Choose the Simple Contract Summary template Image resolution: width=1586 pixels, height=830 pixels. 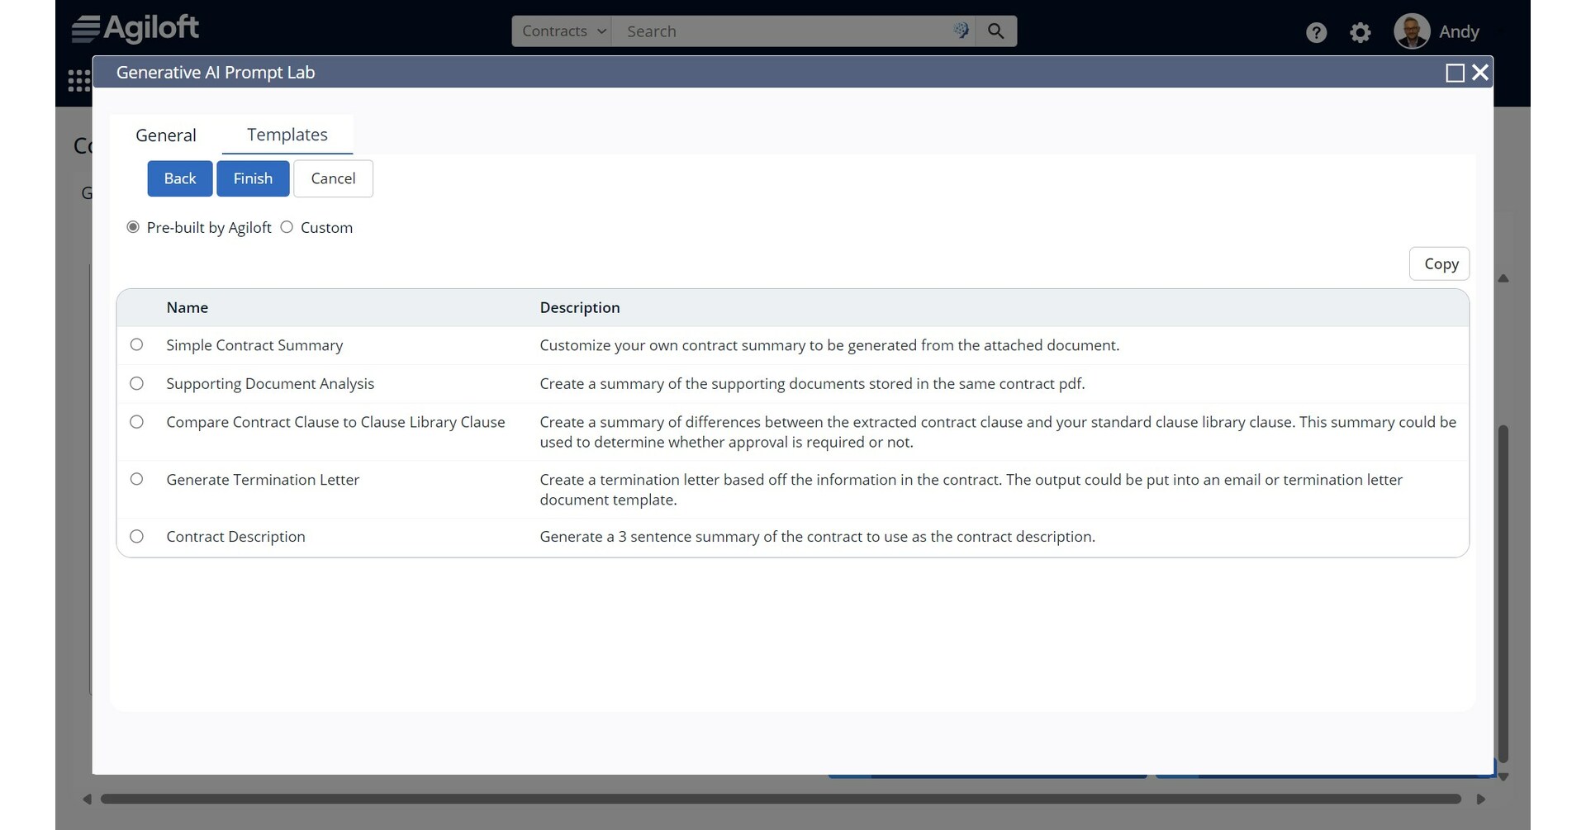click(x=137, y=345)
